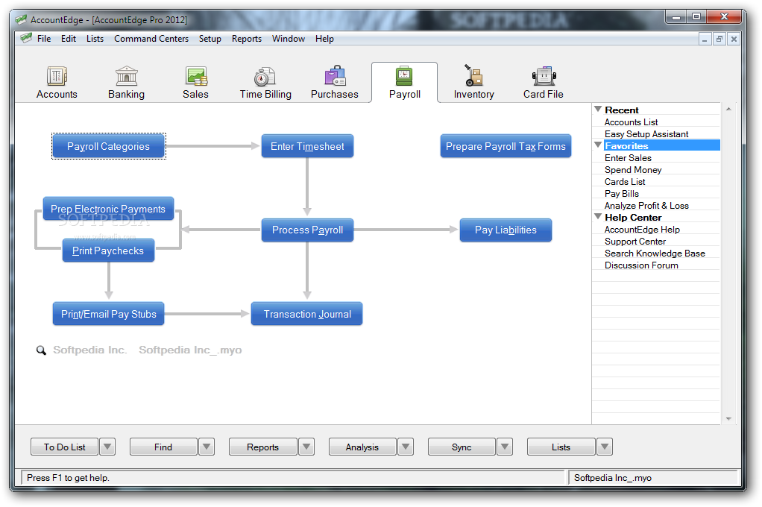Open the Card File rolodex icon
The width and height of the screenshot is (762, 507).
544,76
